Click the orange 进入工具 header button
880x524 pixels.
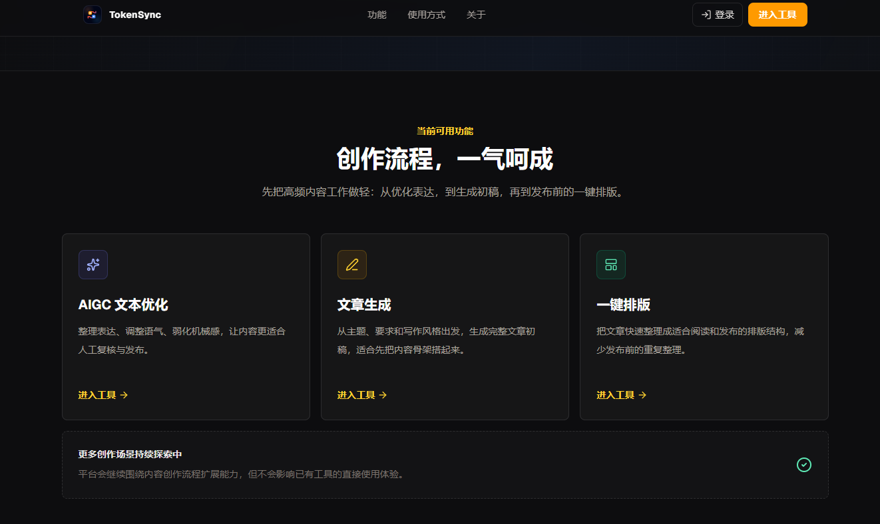[777, 15]
